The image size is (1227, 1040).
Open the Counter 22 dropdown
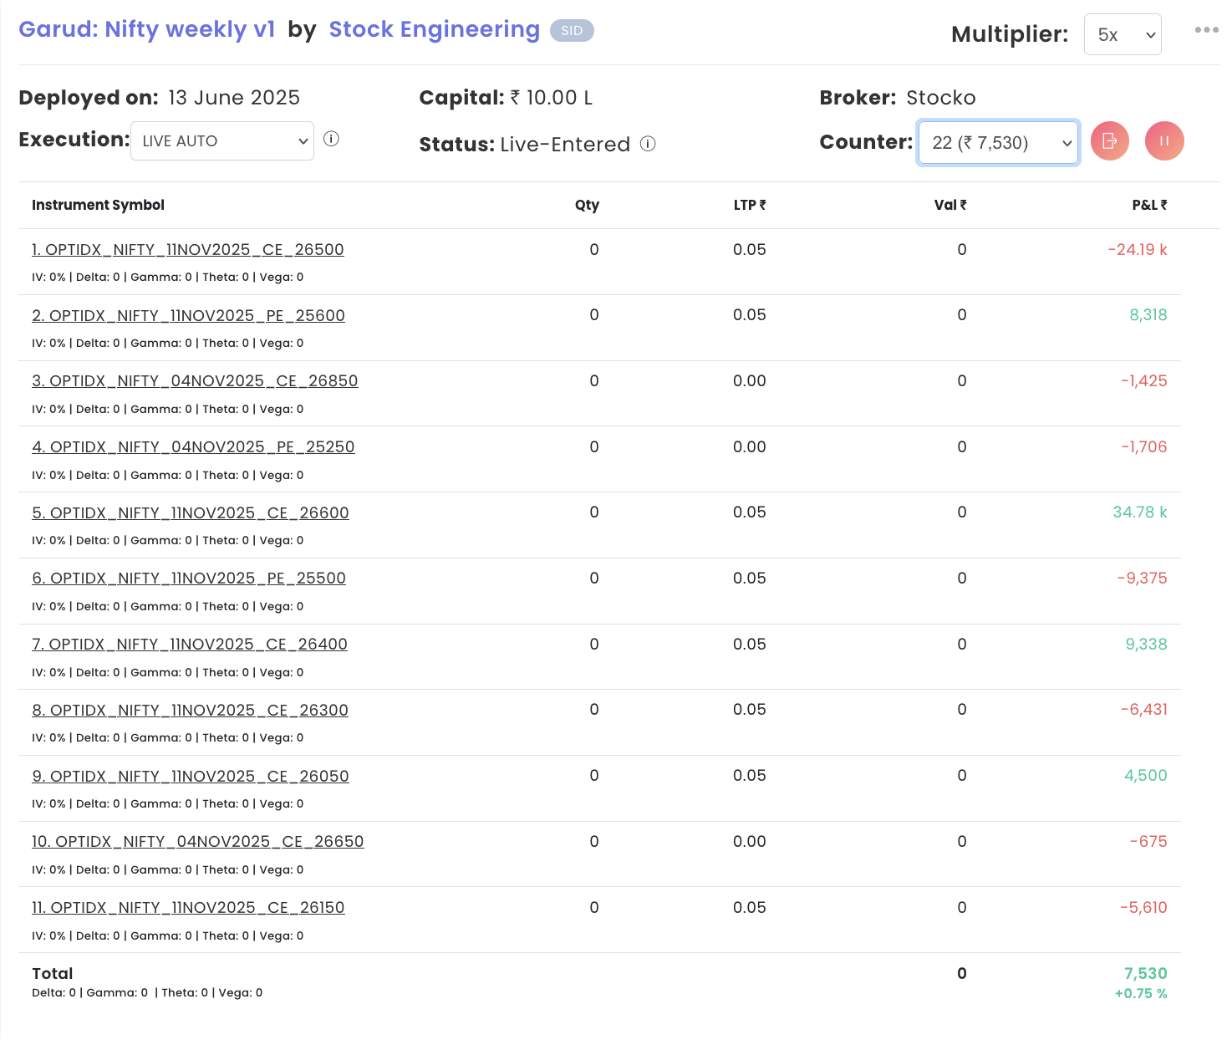tap(998, 143)
